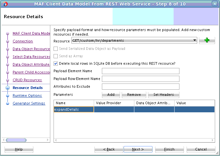
Task: Select the expandDetails parameter name cell
Action: (74, 109)
